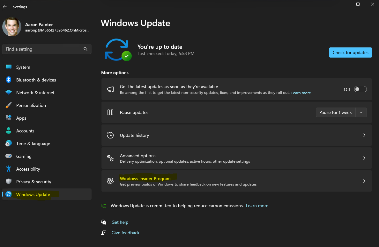Close the Settings window
The height and width of the screenshot is (247, 379).
pos(373,4)
